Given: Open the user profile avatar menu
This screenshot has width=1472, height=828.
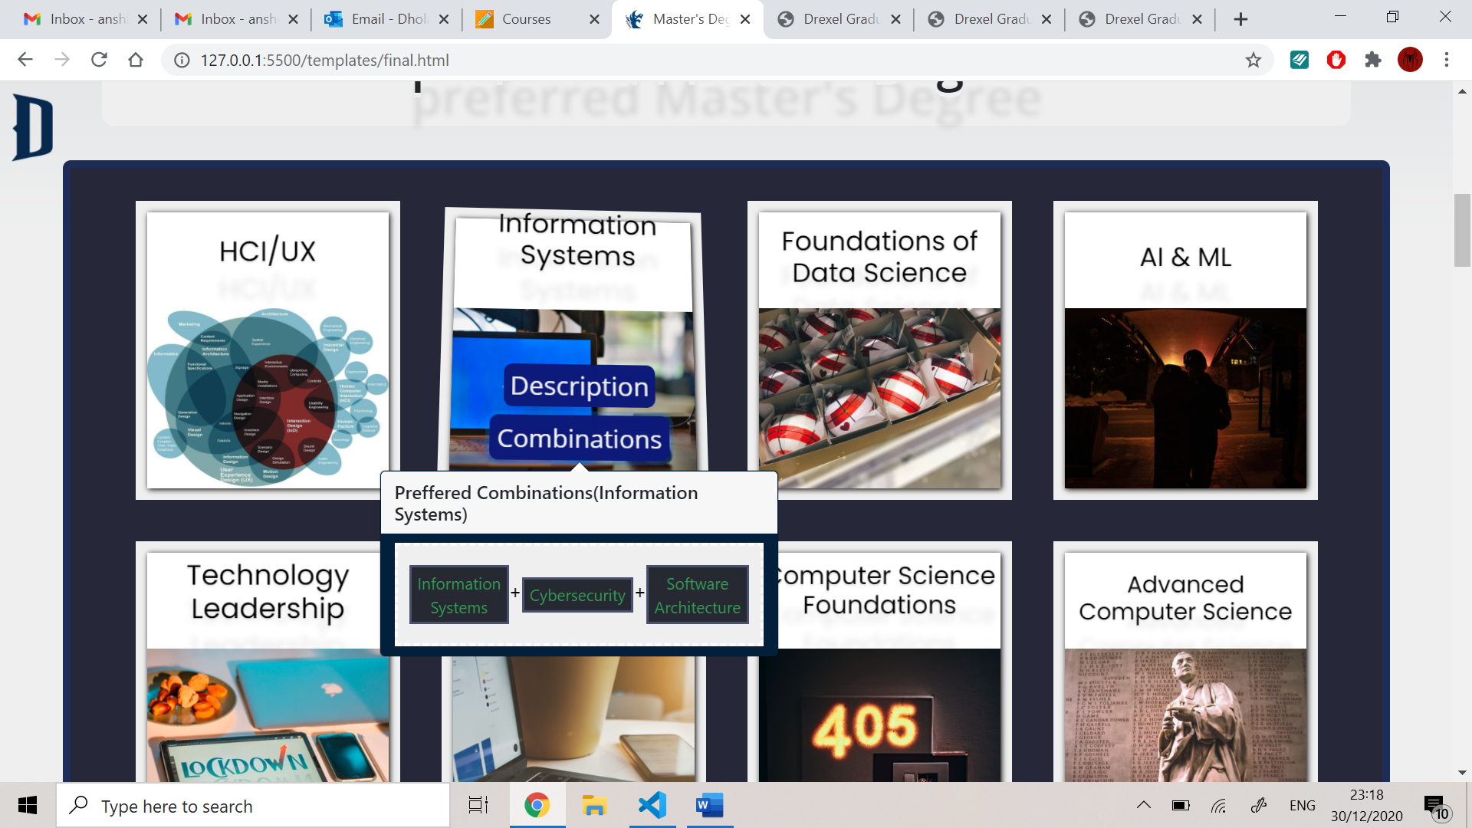Looking at the screenshot, I should coord(1409,60).
